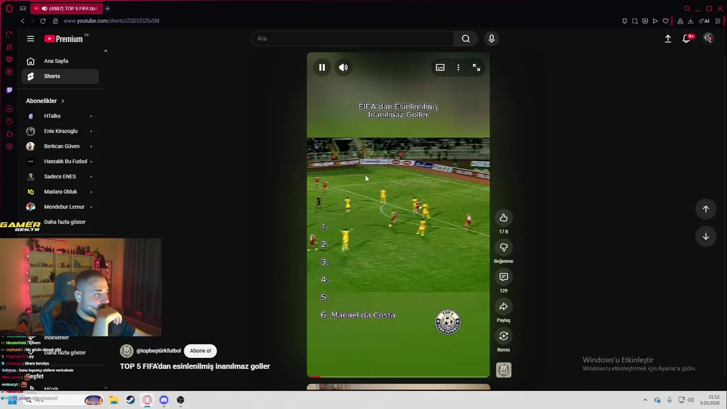
Task: Add page to bookmarks heart icon
Action: [x=666, y=21]
